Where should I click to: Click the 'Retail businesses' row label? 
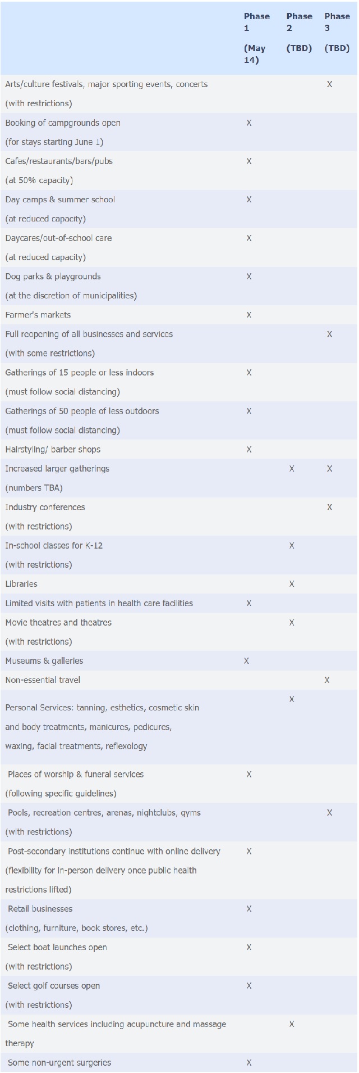point(40,909)
